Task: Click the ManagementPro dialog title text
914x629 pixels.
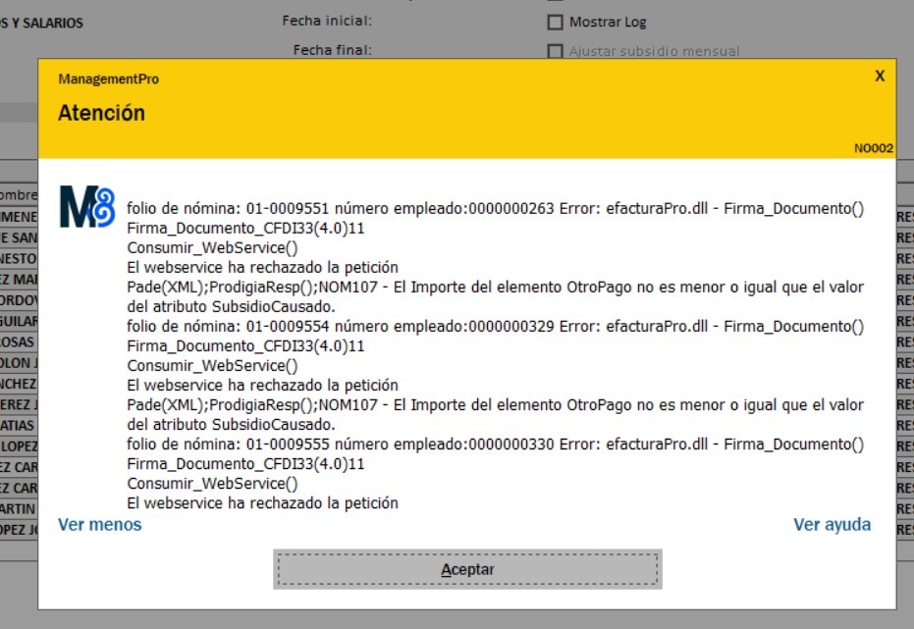Action: tap(108, 79)
